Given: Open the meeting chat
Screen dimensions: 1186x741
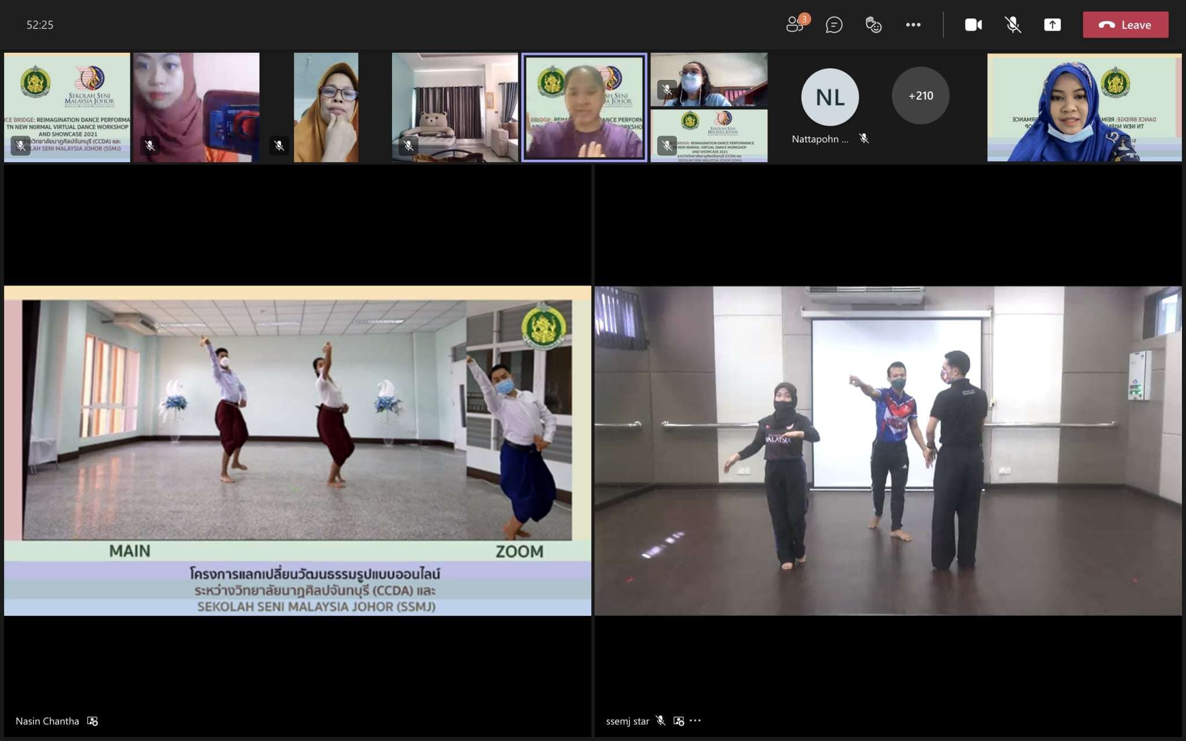Looking at the screenshot, I should (x=834, y=25).
